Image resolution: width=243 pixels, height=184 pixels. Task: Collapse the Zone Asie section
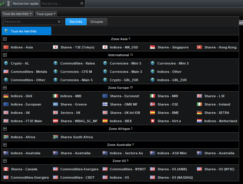coord(5,39)
